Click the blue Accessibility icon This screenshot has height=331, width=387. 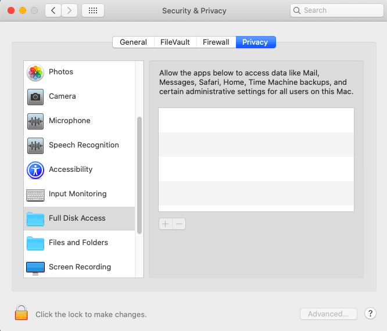coord(35,170)
